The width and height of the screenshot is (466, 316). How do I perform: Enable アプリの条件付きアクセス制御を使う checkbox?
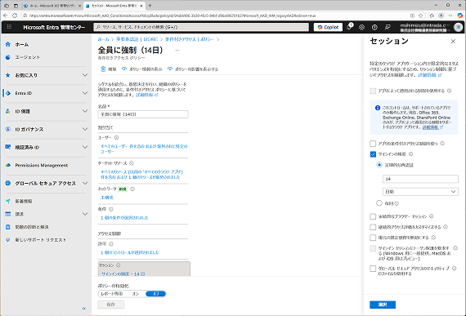click(373, 144)
